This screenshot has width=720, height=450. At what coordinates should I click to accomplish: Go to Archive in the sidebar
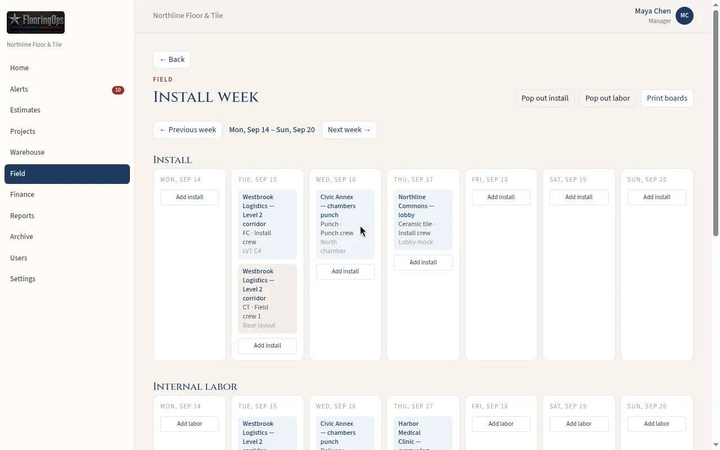click(67, 237)
